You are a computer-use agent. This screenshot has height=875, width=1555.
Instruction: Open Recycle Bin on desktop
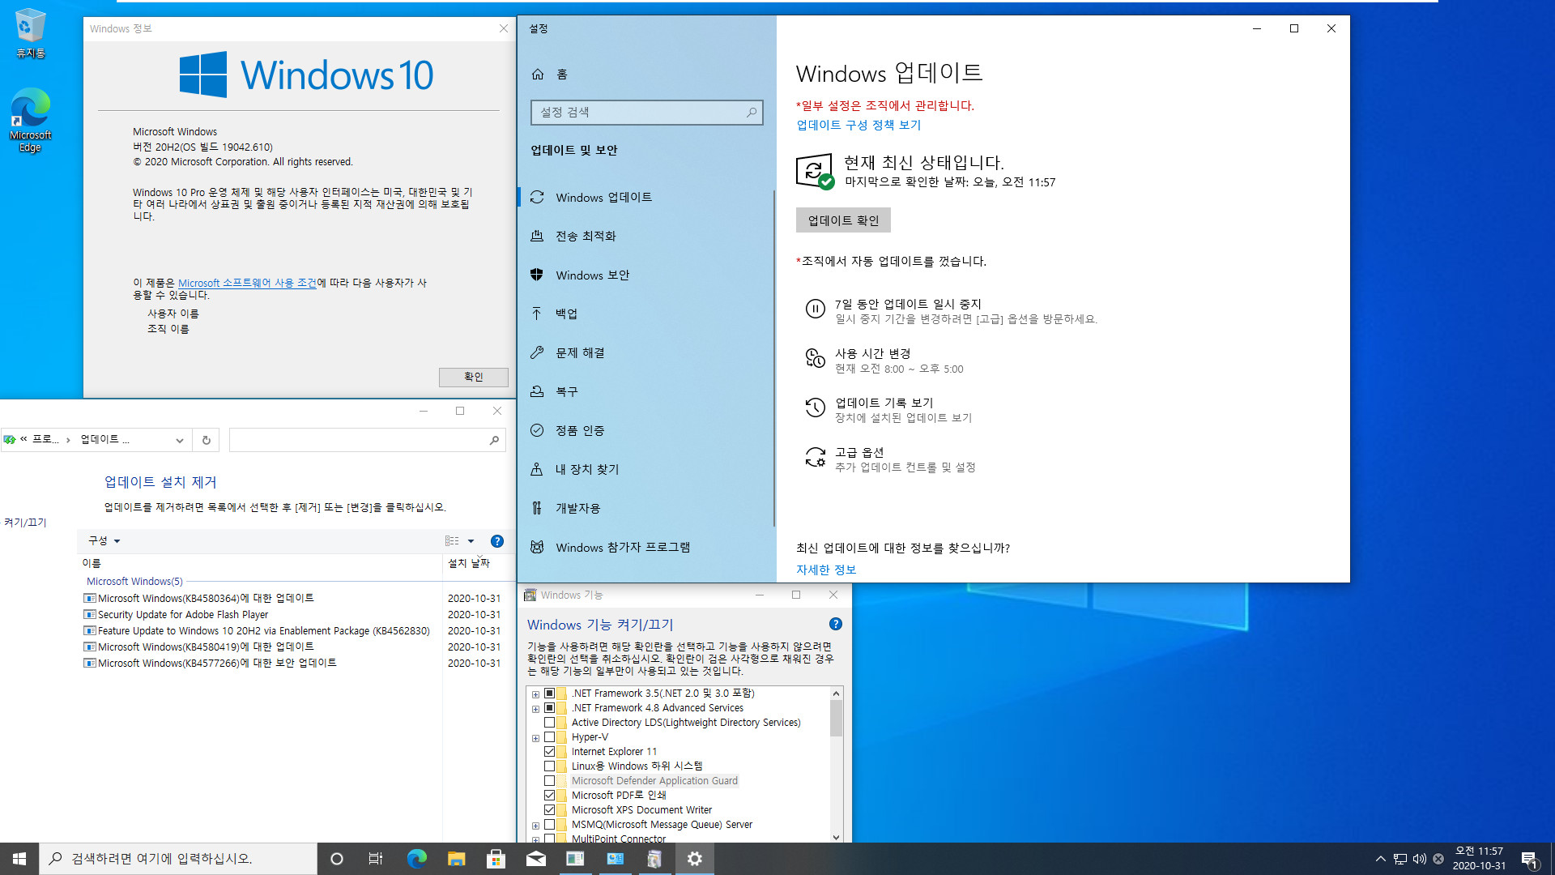pos(30,32)
